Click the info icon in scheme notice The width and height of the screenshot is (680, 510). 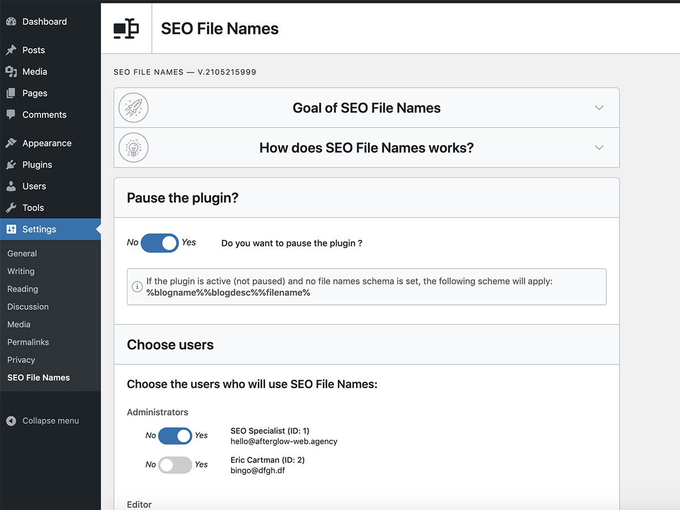pos(137,287)
